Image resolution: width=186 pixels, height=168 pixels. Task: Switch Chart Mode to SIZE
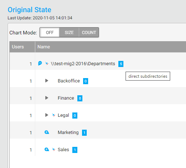pos(69,32)
